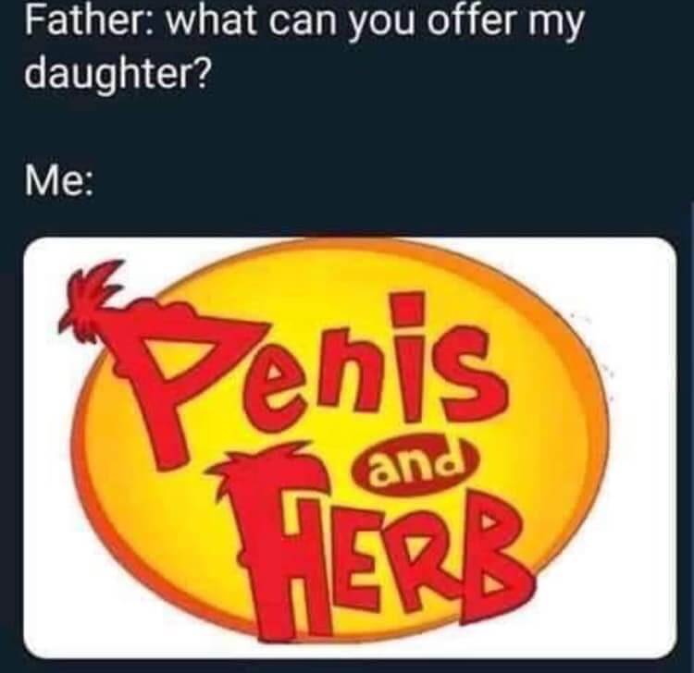This screenshot has width=694, height=673.
Task: Click the letter E in HERB
Action: pos(356,575)
